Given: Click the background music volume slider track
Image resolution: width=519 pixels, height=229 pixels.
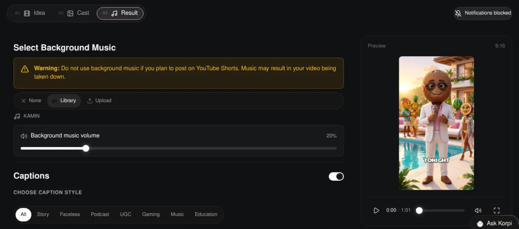Looking at the screenshot, I should point(179,148).
